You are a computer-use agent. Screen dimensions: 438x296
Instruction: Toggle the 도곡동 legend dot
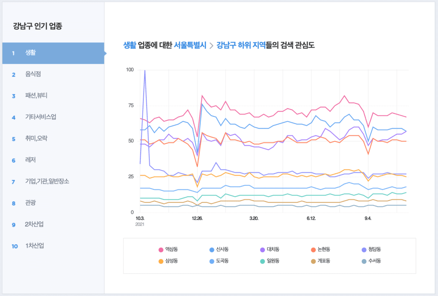[x=212, y=261]
